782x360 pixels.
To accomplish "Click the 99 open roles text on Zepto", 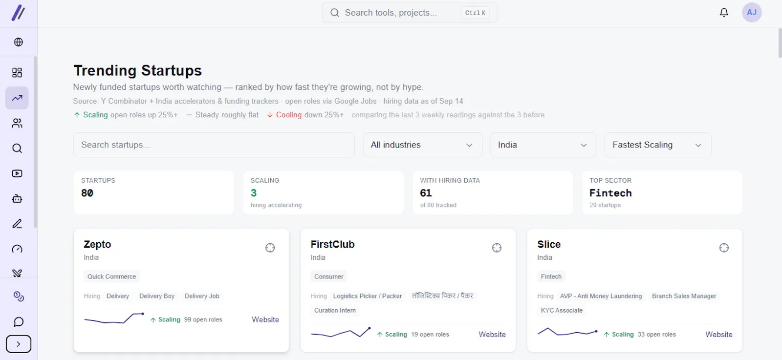I will [x=203, y=319].
